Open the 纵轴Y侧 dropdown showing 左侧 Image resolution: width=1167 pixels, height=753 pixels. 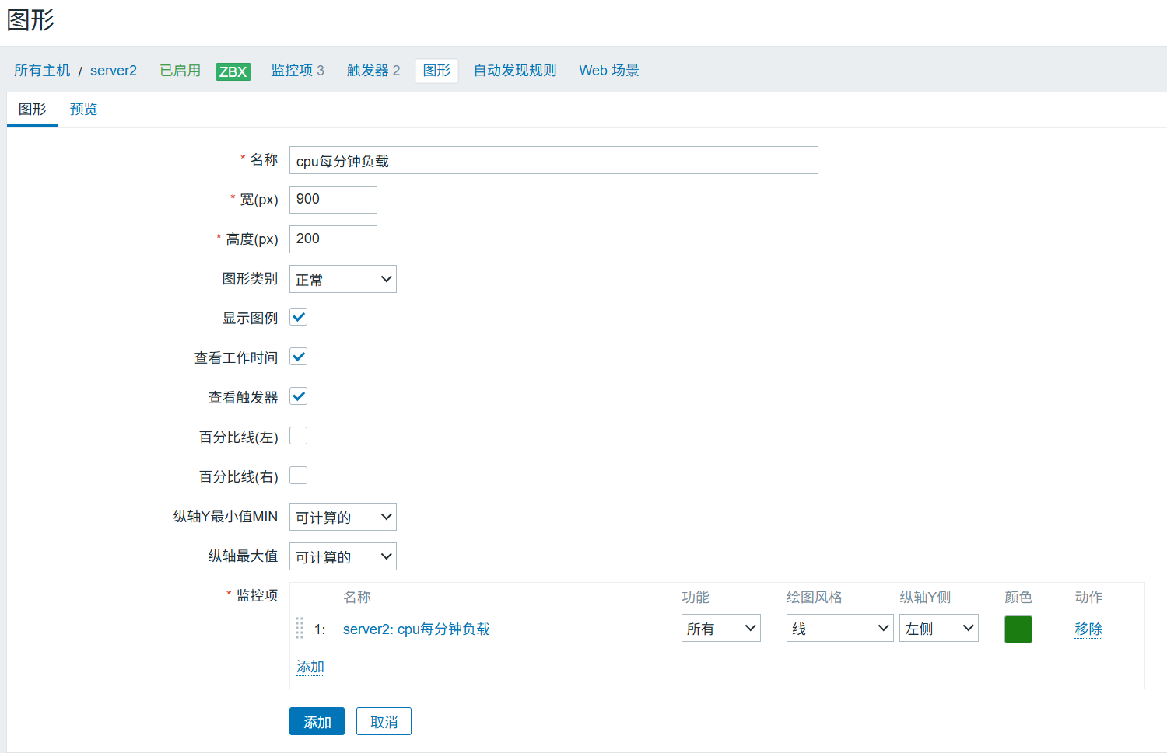(x=939, y=628)
